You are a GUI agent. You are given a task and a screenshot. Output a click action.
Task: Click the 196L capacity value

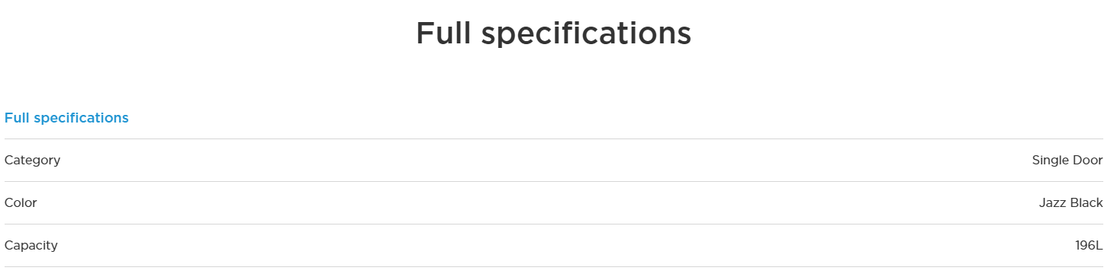pyautogui.click(x=1089, y=246)
